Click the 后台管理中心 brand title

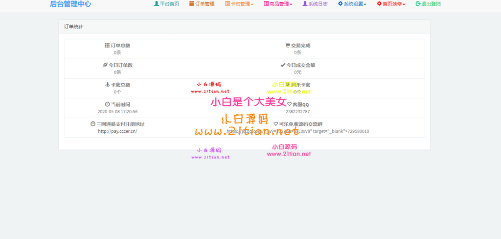pos(70,4)
